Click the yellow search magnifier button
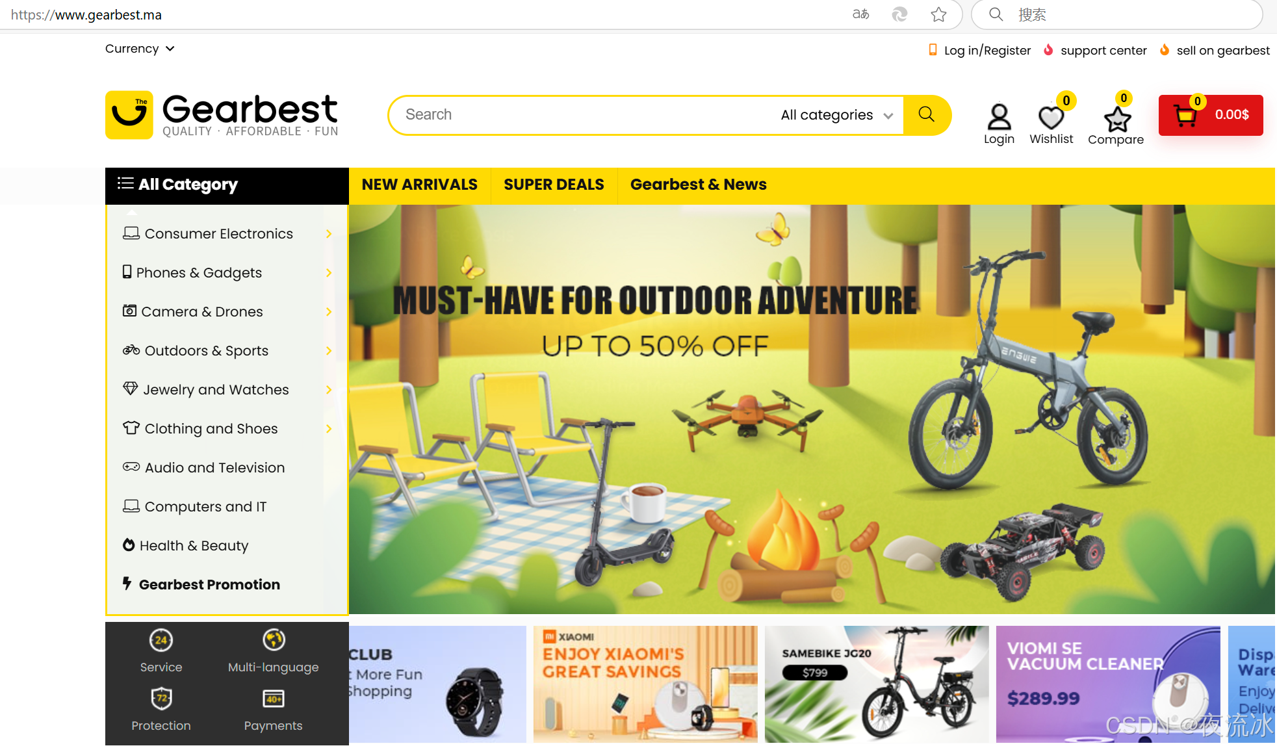 pos(926,115)
